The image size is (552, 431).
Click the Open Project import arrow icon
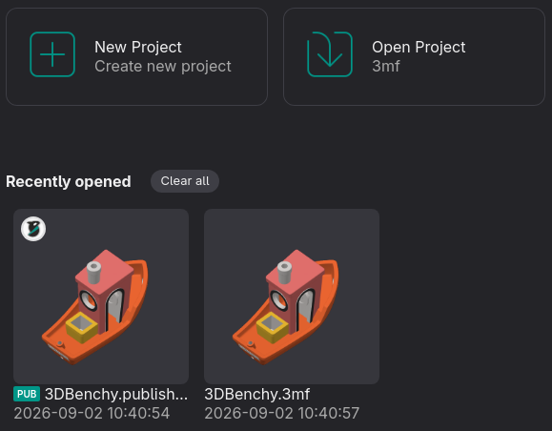click(x=330, y=54)
